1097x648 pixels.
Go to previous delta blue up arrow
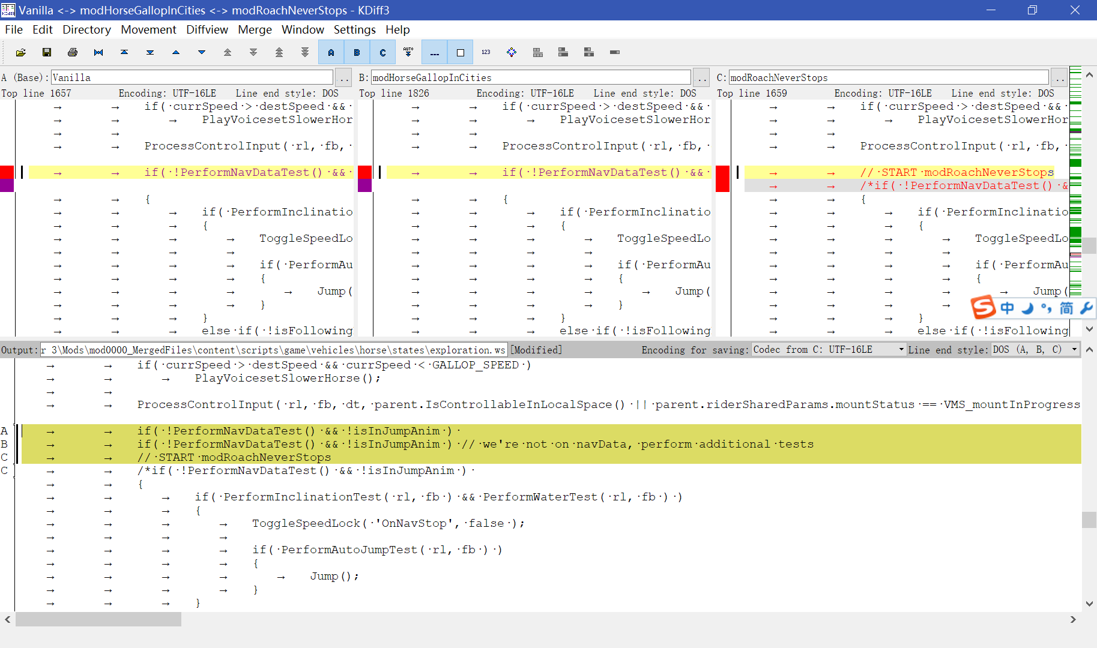[176, 53]
